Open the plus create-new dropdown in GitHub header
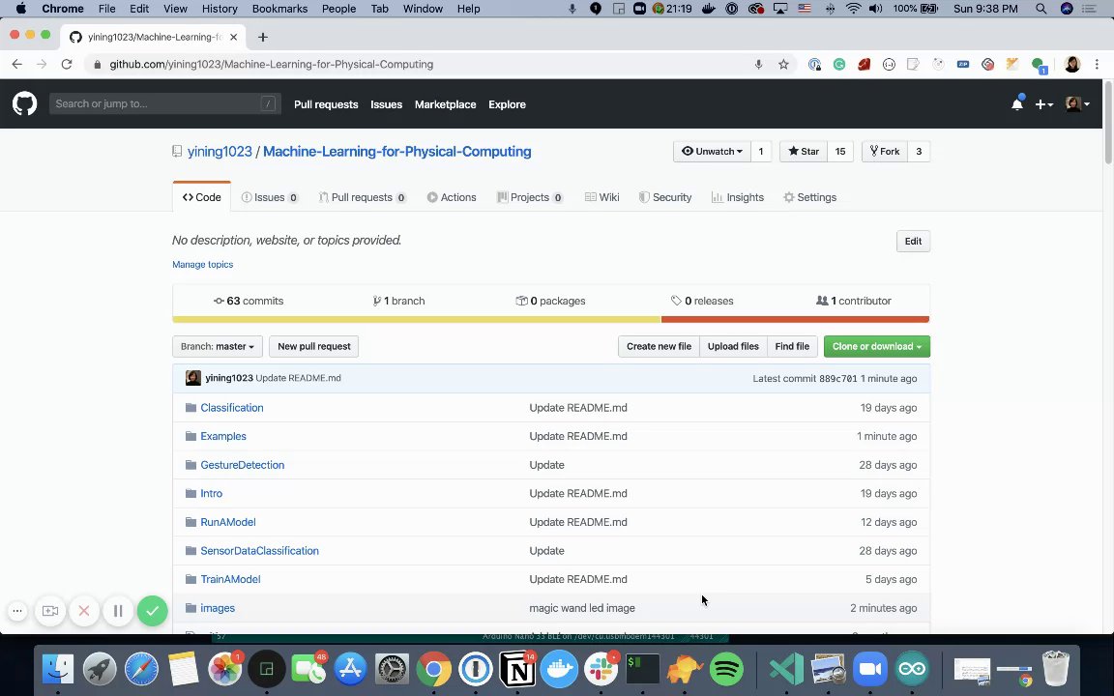The image size is (1114, 696). pos(1043,104)
